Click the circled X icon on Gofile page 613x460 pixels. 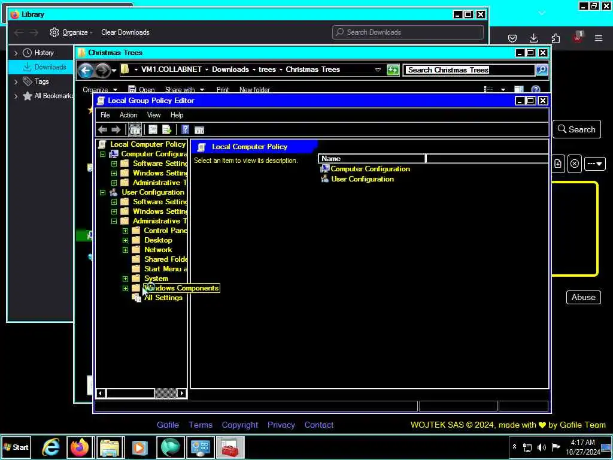(574, 164)
